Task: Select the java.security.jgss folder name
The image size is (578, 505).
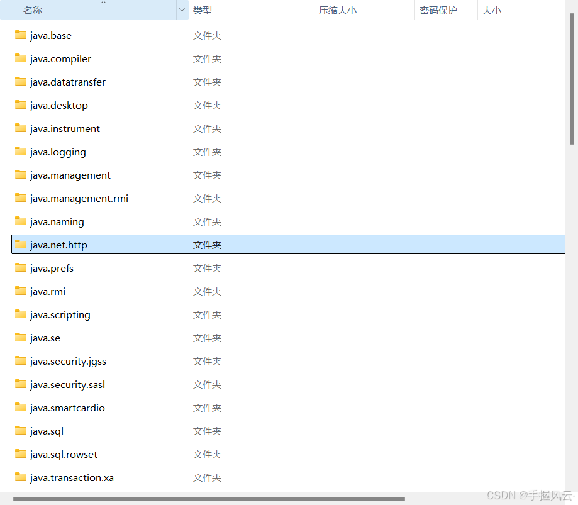Action: [68, 361]
